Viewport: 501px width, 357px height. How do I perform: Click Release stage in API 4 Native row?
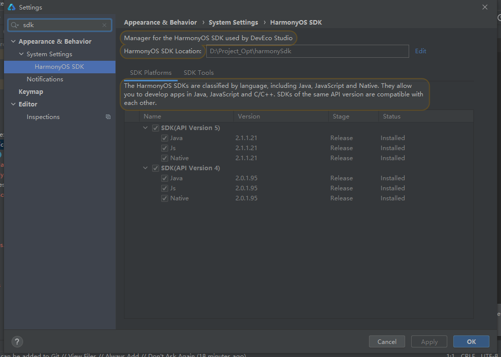341,198
